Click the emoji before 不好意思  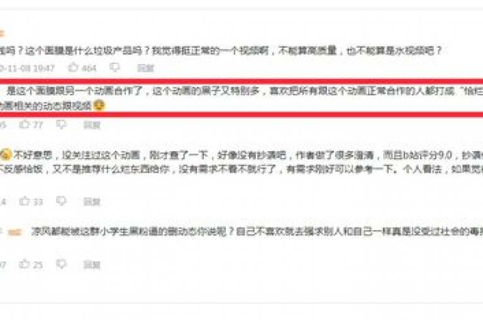click(x=5, y=154)
